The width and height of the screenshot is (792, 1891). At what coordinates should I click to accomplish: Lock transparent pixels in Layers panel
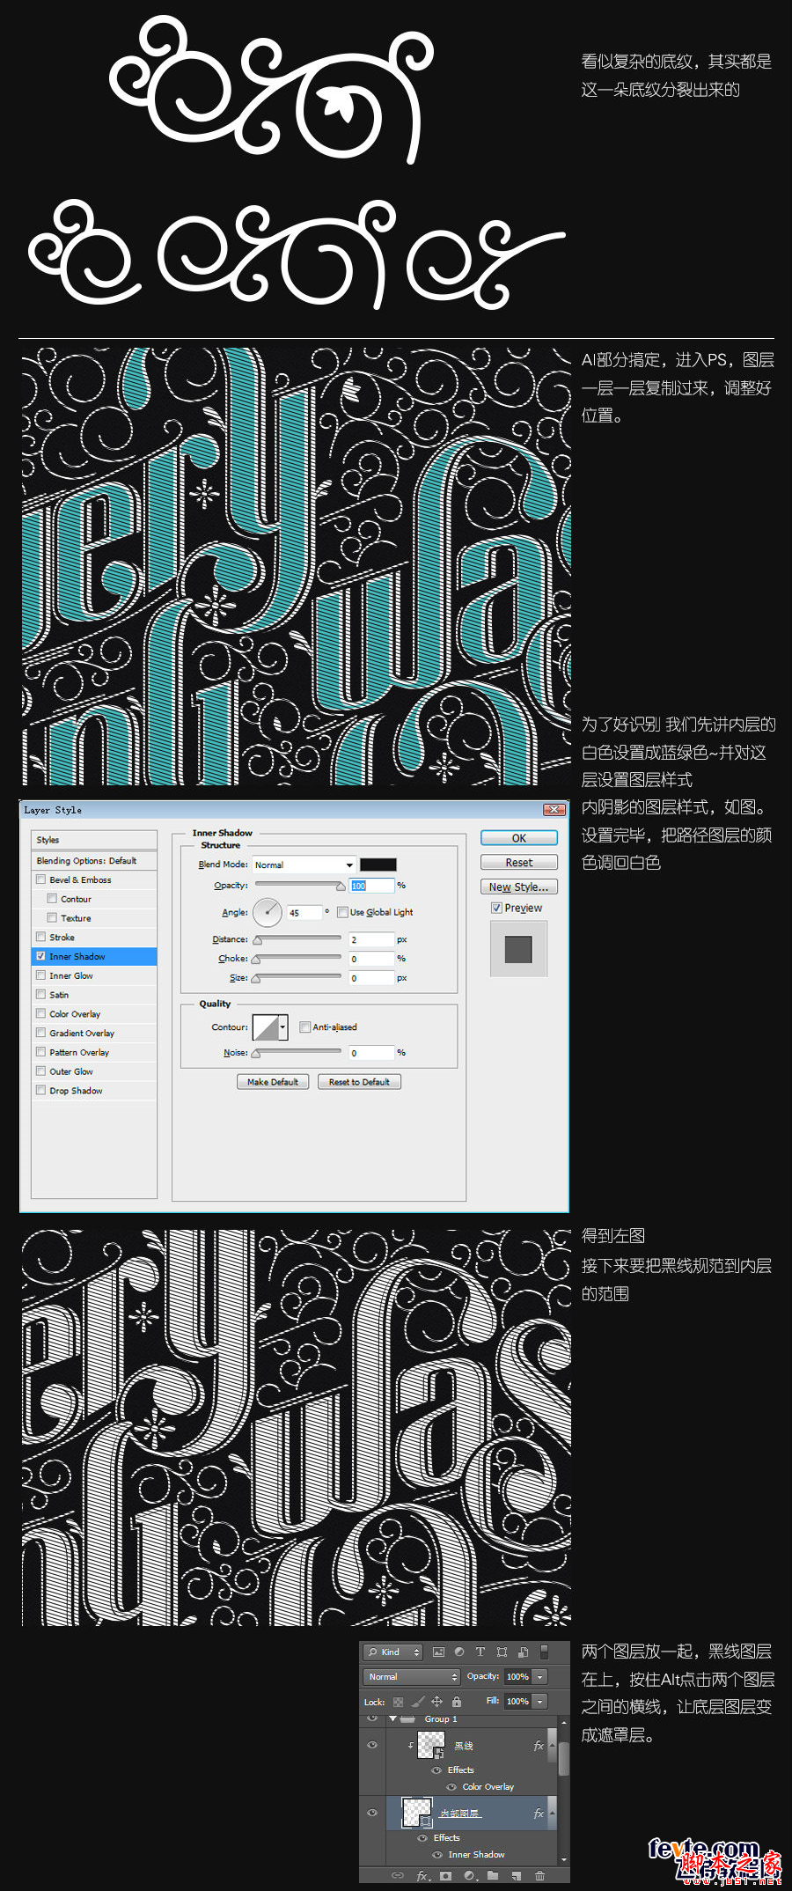pos(399,1702)
